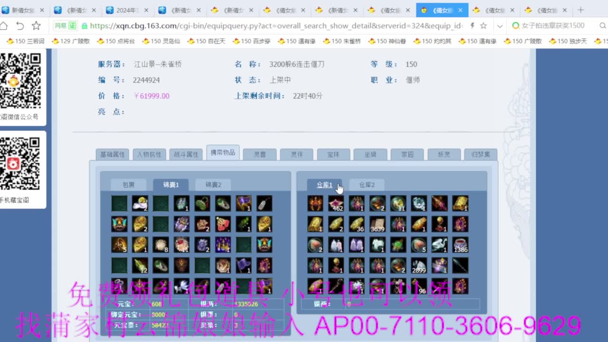Open the favorites star beside the restore arrow
This screenshot has height=342, width=608.
(x=36, y=26)
